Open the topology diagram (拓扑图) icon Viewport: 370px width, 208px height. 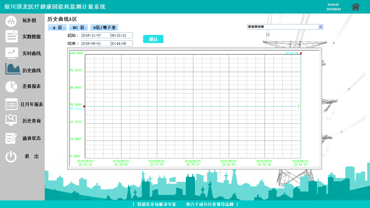click(x=11, y=21)
